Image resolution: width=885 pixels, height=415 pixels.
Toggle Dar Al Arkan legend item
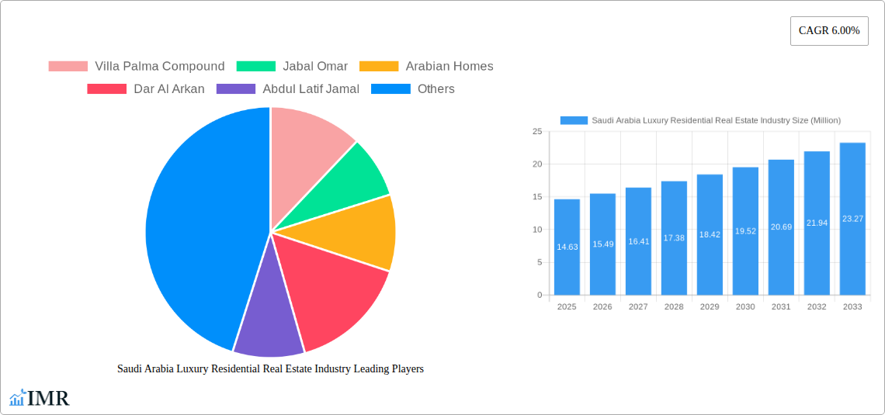[x=168, y=89]
